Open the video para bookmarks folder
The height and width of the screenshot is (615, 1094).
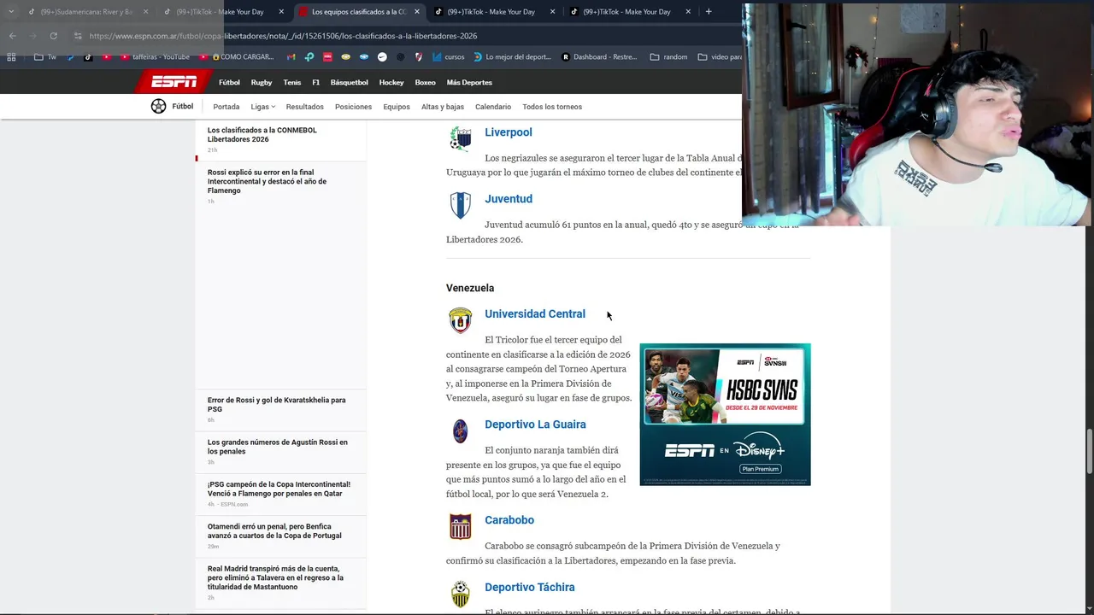point(720,57)
